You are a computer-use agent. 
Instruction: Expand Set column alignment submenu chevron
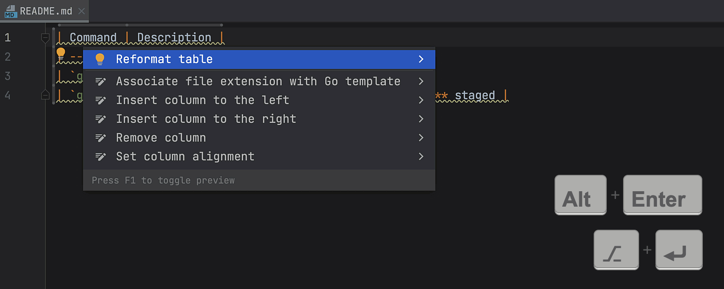pyautogui.click(x=421, y=157)
